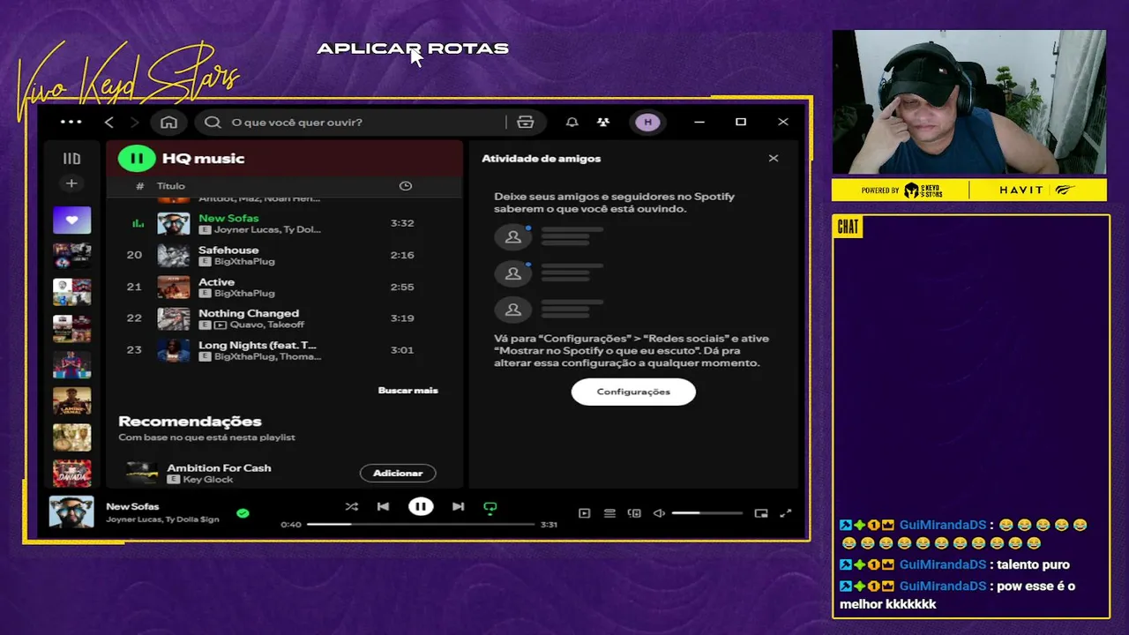Viewport: 1129px width, 635px height.
Task: Click the 'Recomendações' heading
Action: [x=190, y=422]
